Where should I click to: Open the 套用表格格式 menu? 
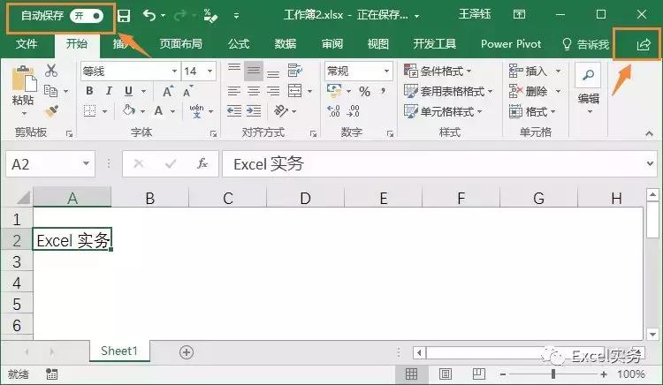[448, 91]
